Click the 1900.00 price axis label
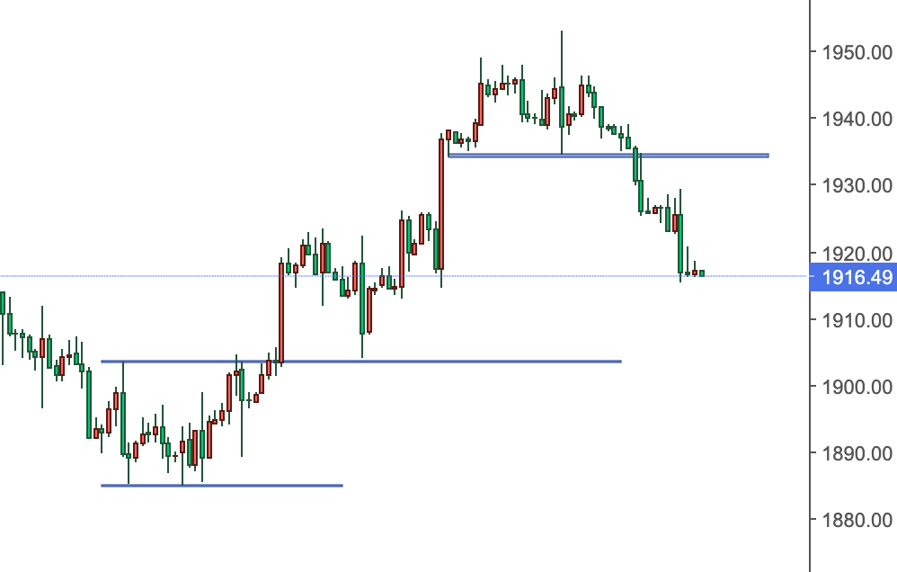The width and height of the screenshot is (897, 572). (x=851, y=387)
